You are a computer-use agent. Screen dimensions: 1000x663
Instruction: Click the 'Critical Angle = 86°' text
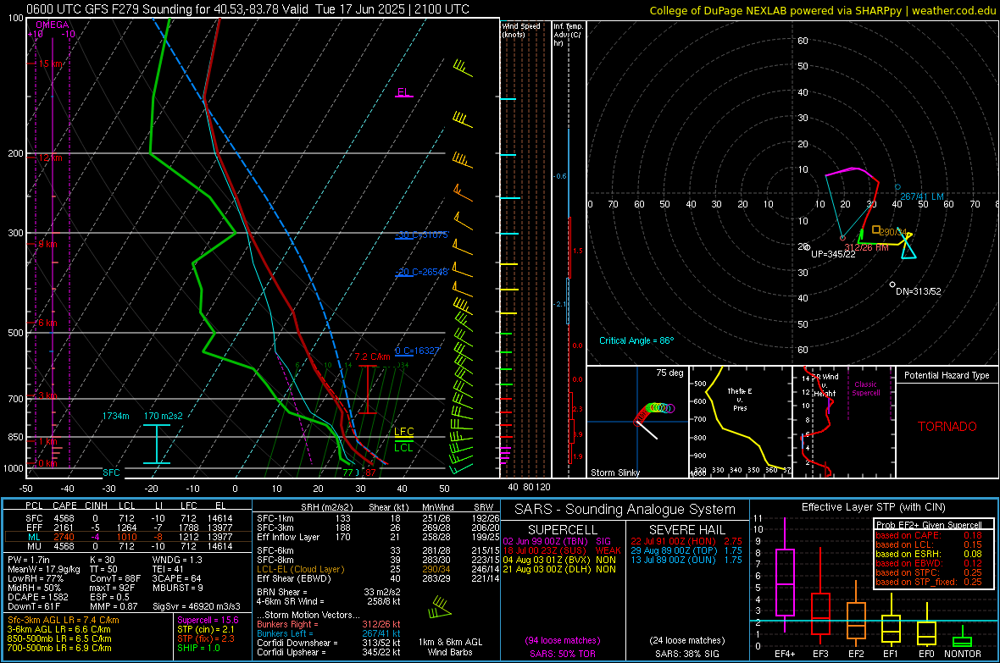(636, 340)
